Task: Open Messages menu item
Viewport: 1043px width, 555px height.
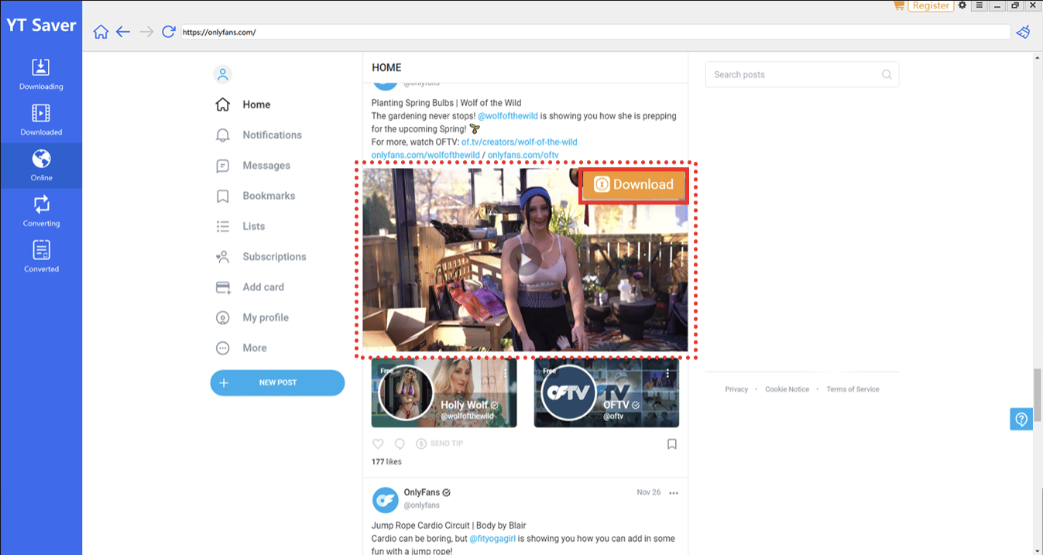Action: (253, 166)
